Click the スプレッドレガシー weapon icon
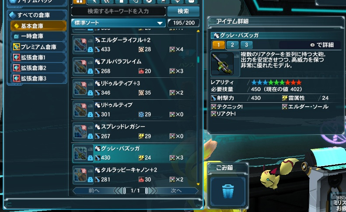Screen dimensions: 346x212 80,132
